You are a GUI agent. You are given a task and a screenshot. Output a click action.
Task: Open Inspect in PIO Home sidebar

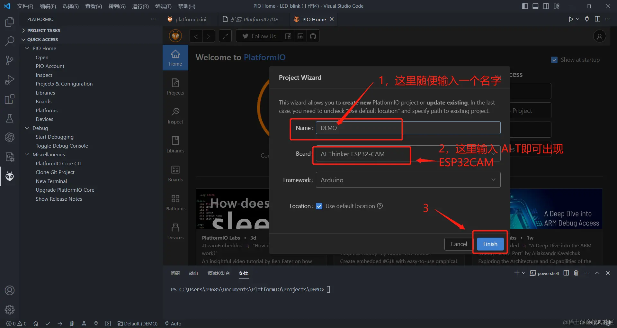tap(175, 116)
